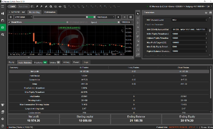The image size is (213, 129).
Task: Open the Analyze icon in left sidebar
Action: pyautogui.click(x=3, y=34)
